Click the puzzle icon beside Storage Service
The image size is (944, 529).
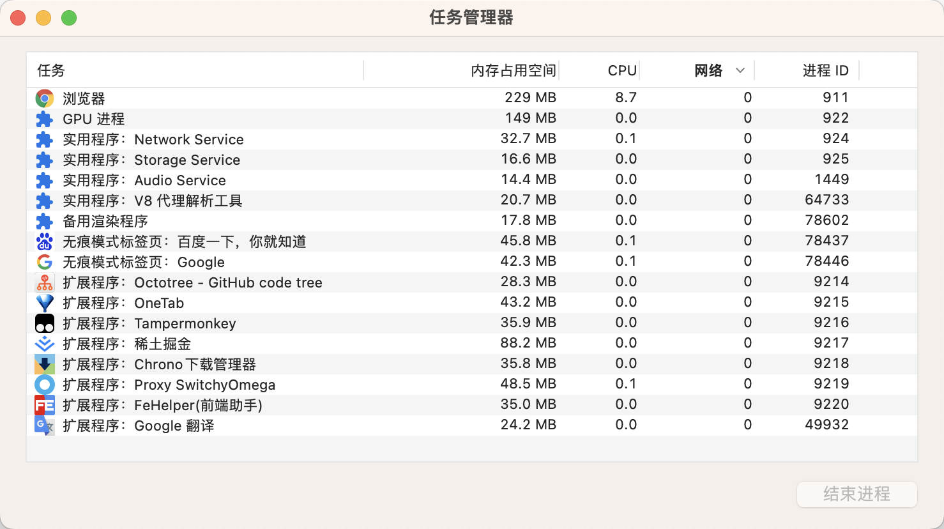click(45, 160)
